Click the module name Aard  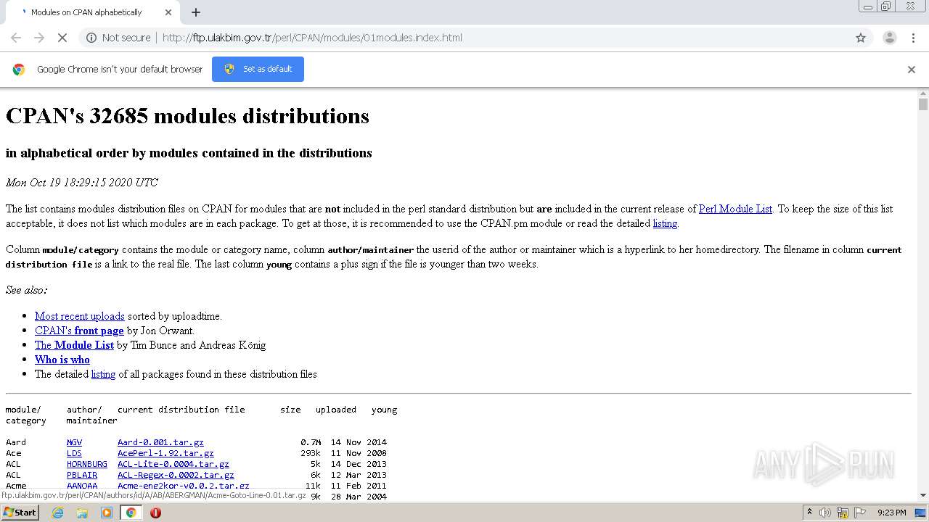pyautogui.click(x=16, y=442)
